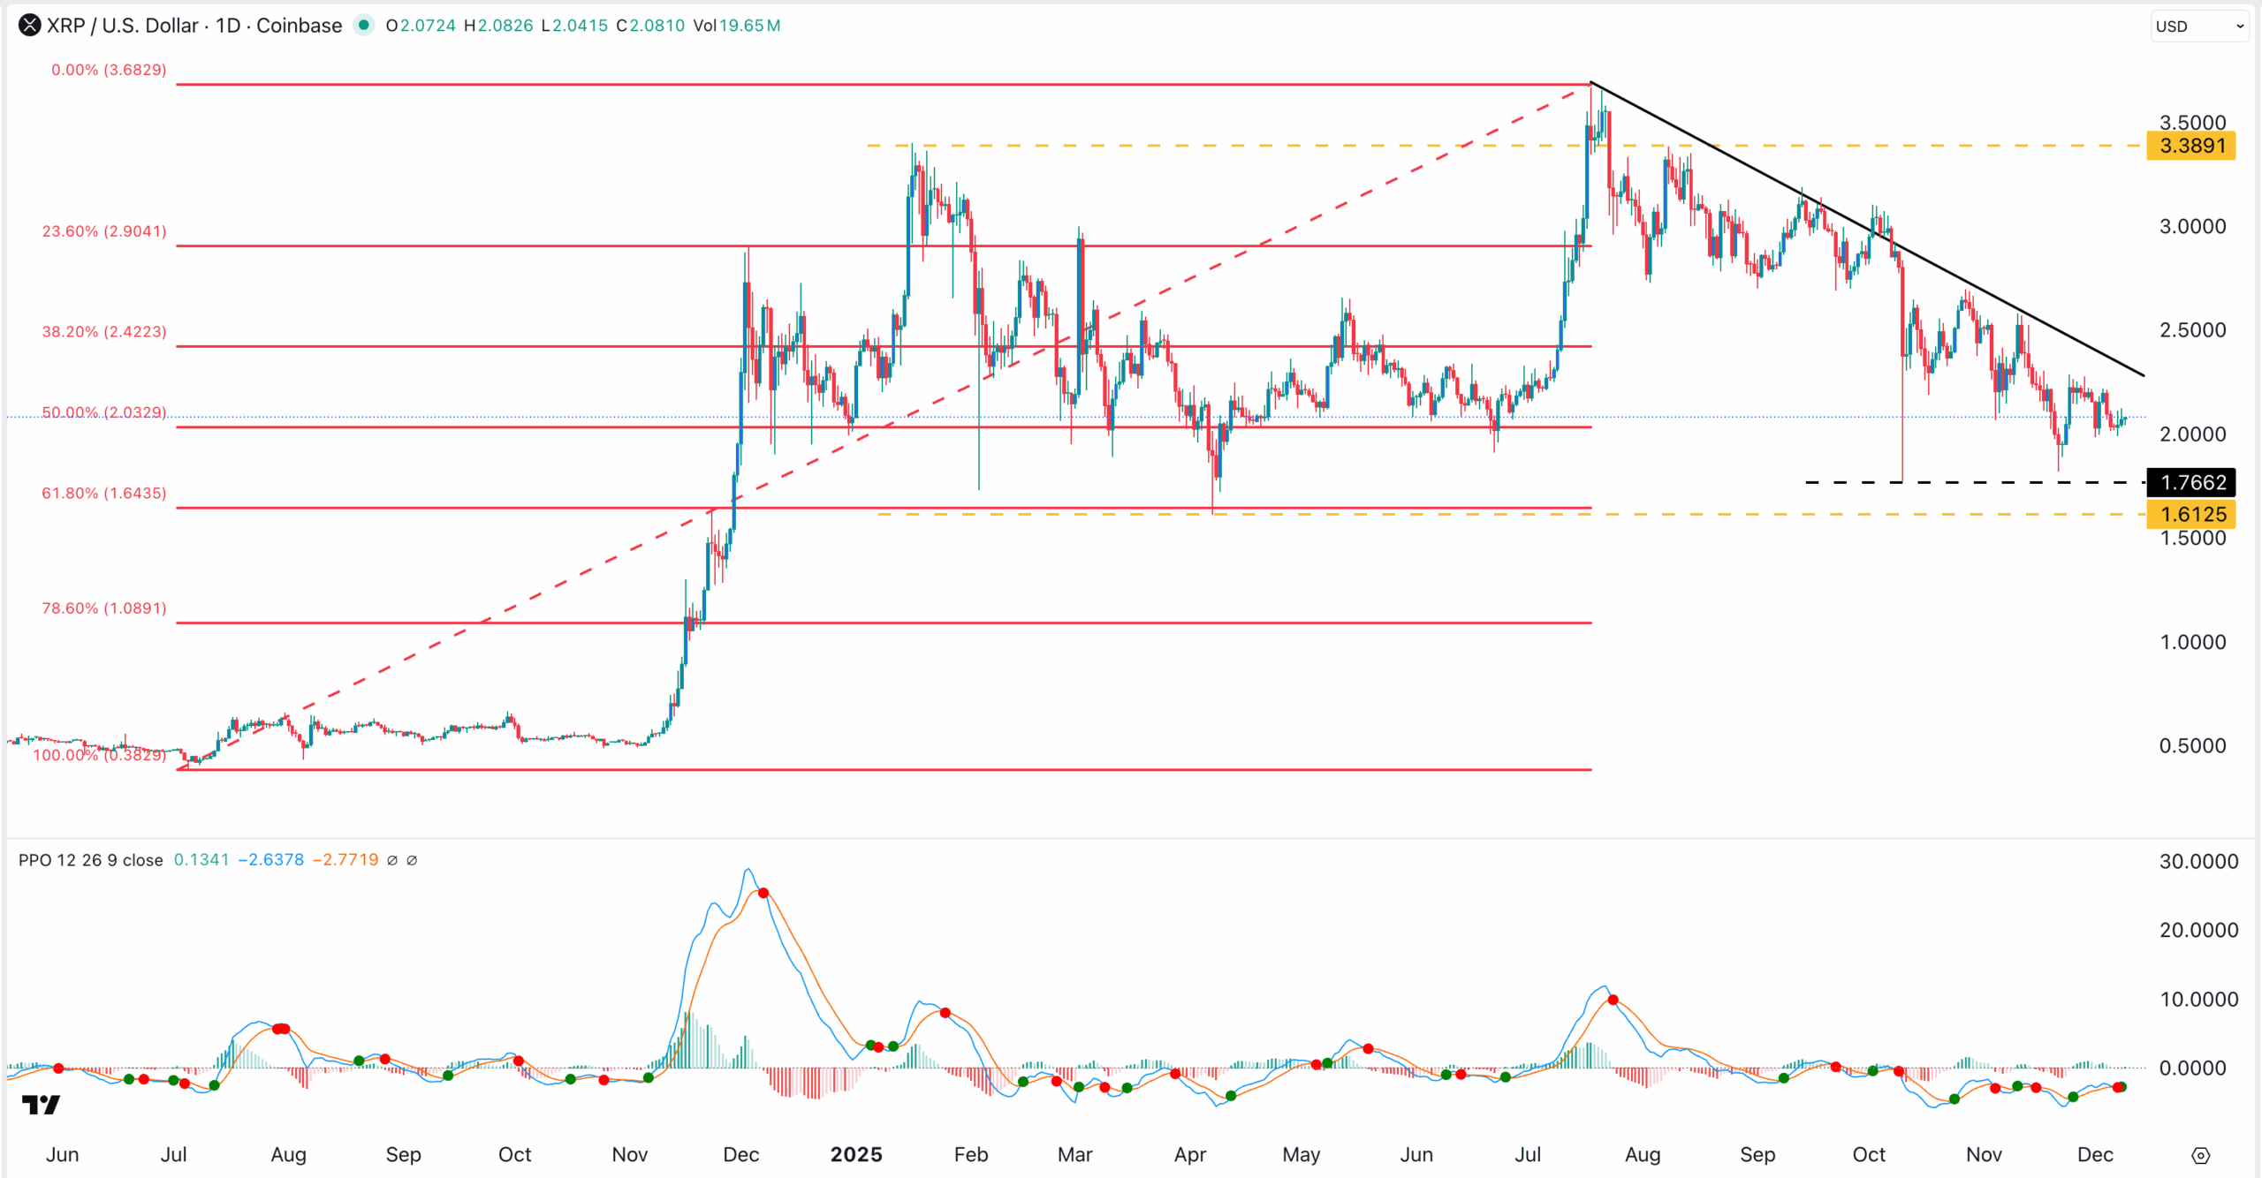This screenshot has width=2262, height=1178.
Task: Click the 38.20% (2.4223) Fibonacci label
Action: click(104, 332)
